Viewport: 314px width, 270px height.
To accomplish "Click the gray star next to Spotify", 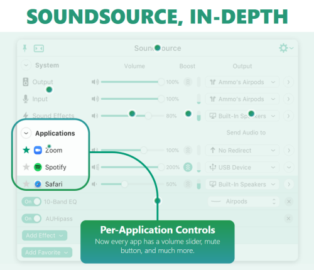I will click(x=26, y=167).
